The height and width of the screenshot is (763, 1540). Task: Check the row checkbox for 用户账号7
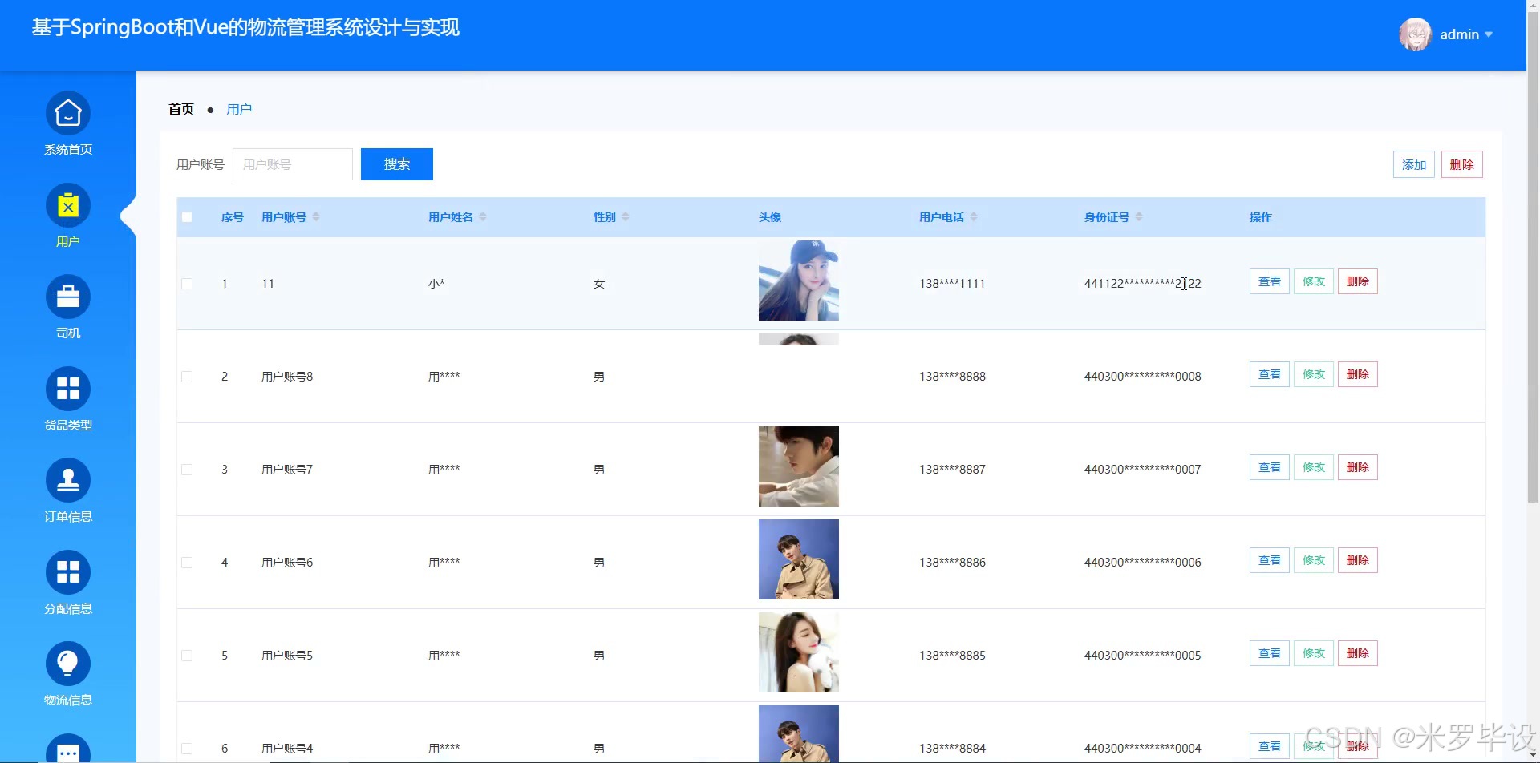tap(187, 470)
